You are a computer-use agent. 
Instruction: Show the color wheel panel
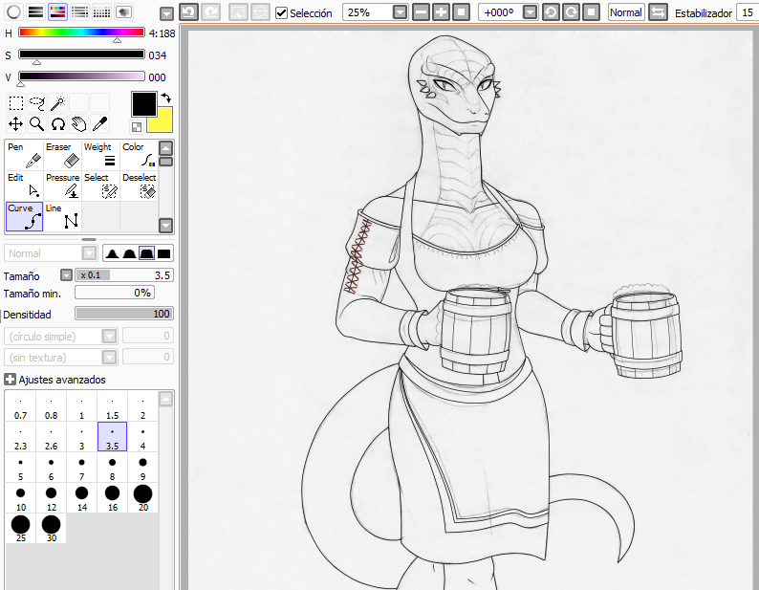point(13,11)
